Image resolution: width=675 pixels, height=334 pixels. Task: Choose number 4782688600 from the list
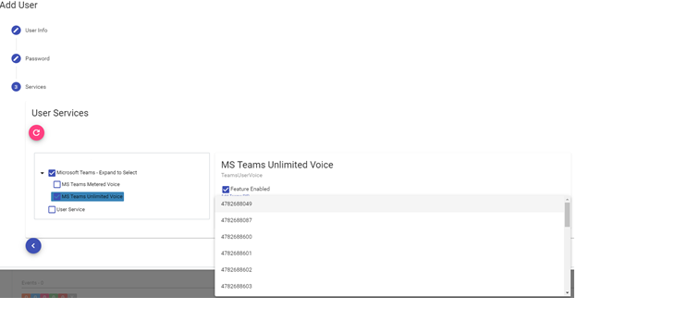(389, 237)
